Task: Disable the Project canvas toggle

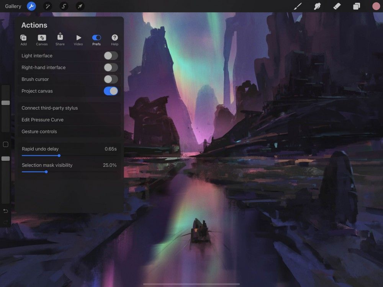Action: click(x=111, y=91)
